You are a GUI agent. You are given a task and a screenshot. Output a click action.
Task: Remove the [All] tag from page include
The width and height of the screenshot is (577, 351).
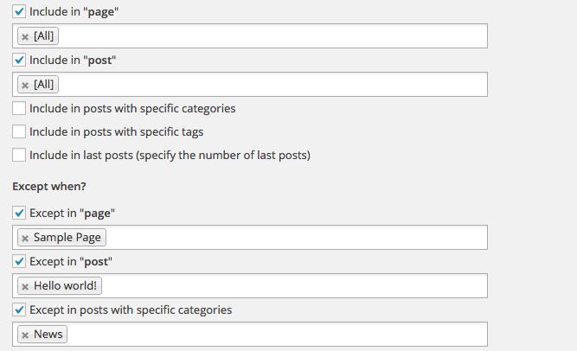(x=25, y=36)
